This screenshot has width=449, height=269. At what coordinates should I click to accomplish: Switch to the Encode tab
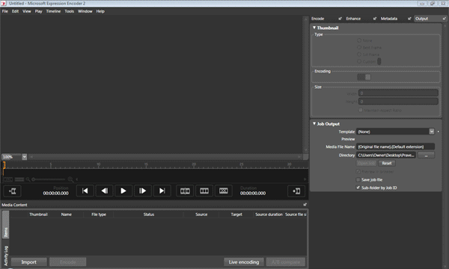click(318, 19)
